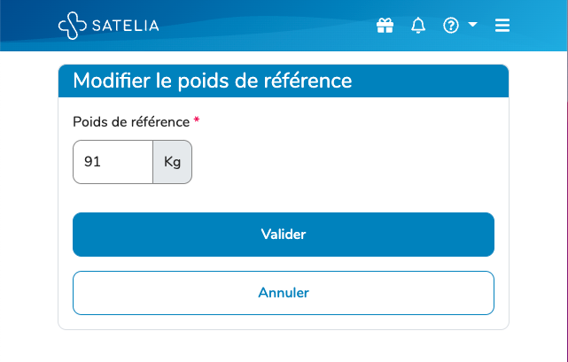This screenshot has height=362, width=568.
Task: Click page background below the form card
Action: (284, 347)
